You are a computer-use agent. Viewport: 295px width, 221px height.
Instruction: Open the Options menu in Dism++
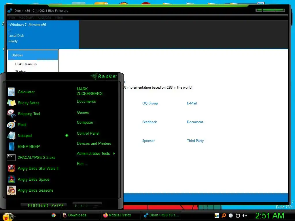click(x=45, y=17)
